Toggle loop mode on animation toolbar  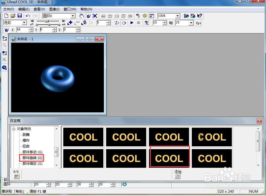point(124,23)
